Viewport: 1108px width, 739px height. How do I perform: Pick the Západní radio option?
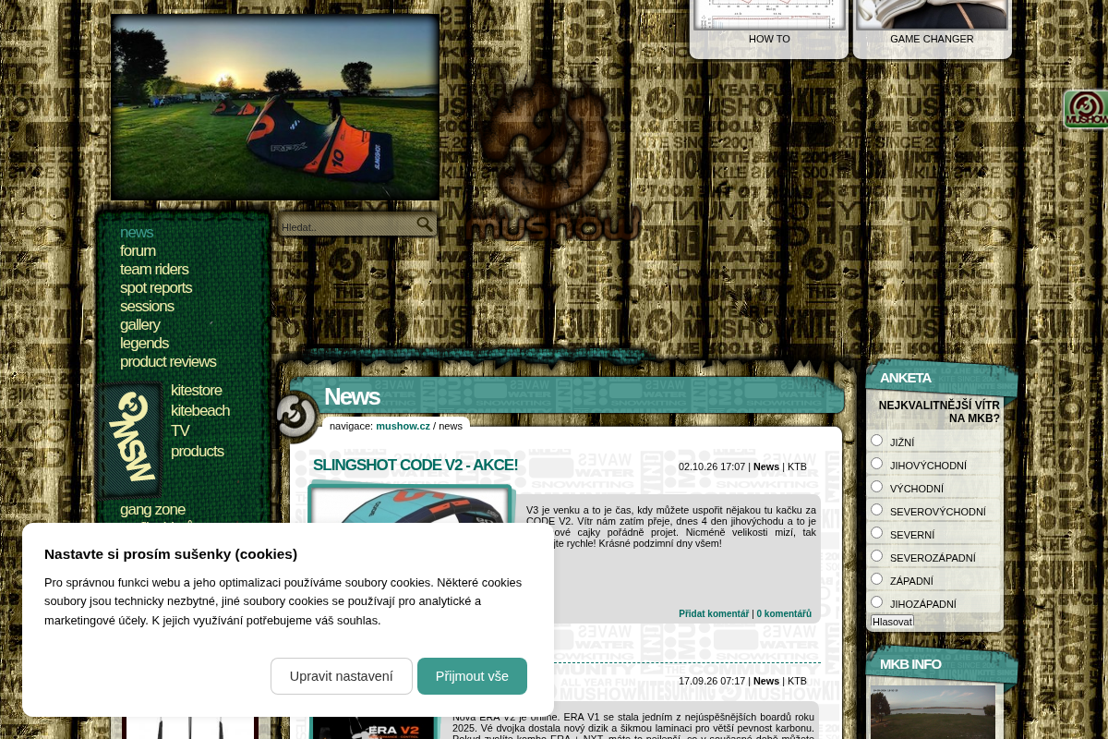click(x=877, y=579)
